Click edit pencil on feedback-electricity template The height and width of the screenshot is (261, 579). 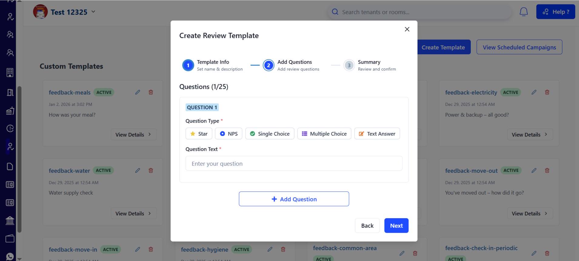534,92
